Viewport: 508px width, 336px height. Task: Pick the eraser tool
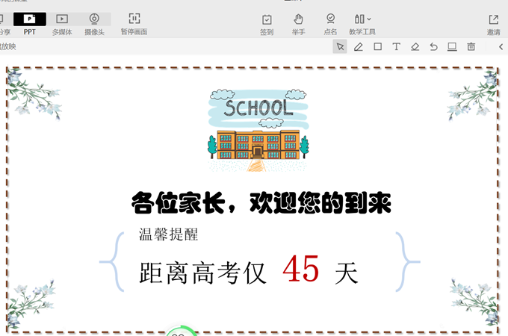tap(415, 47)
